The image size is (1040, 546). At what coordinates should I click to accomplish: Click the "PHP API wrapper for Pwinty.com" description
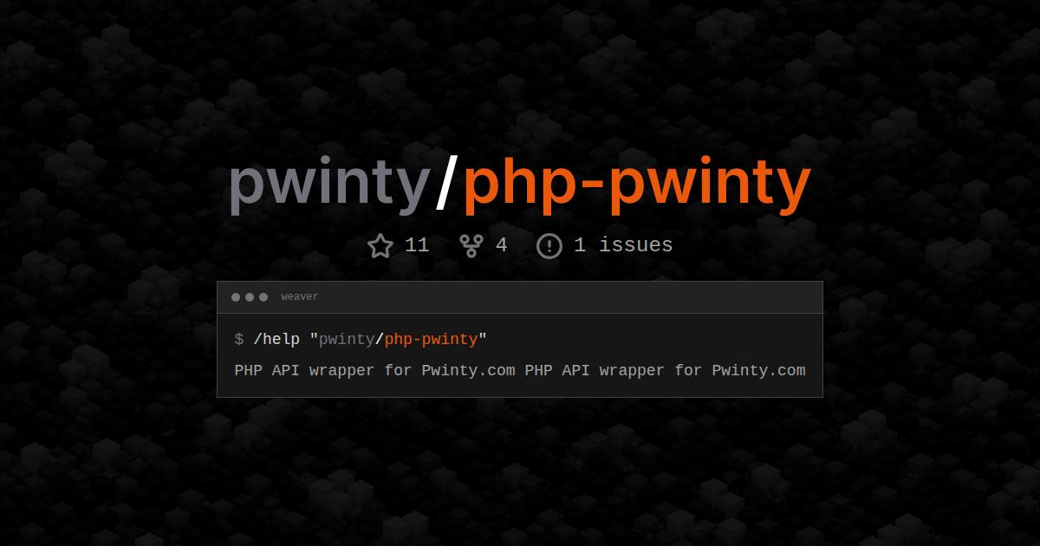pyautogui.click(x=520, y=371)
